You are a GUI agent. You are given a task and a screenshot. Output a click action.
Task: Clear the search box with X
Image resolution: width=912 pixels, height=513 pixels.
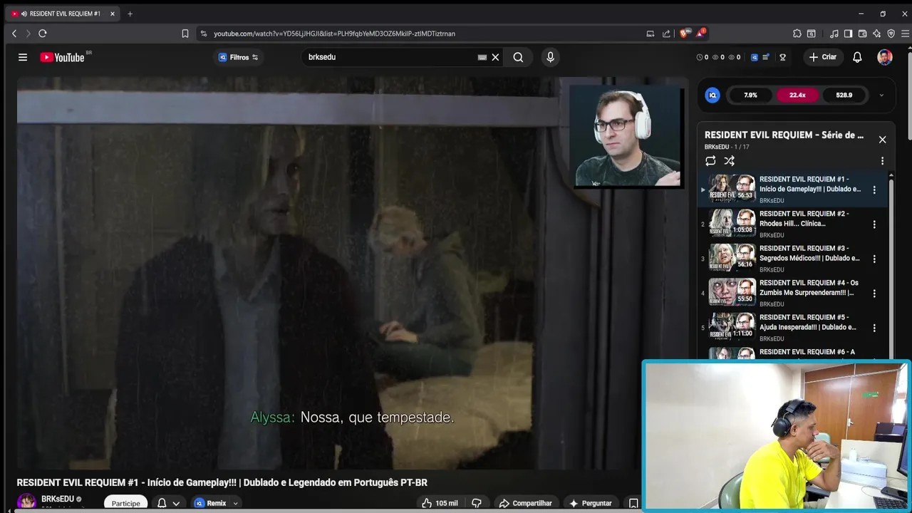pyautogui.click(x=495, y=57)
